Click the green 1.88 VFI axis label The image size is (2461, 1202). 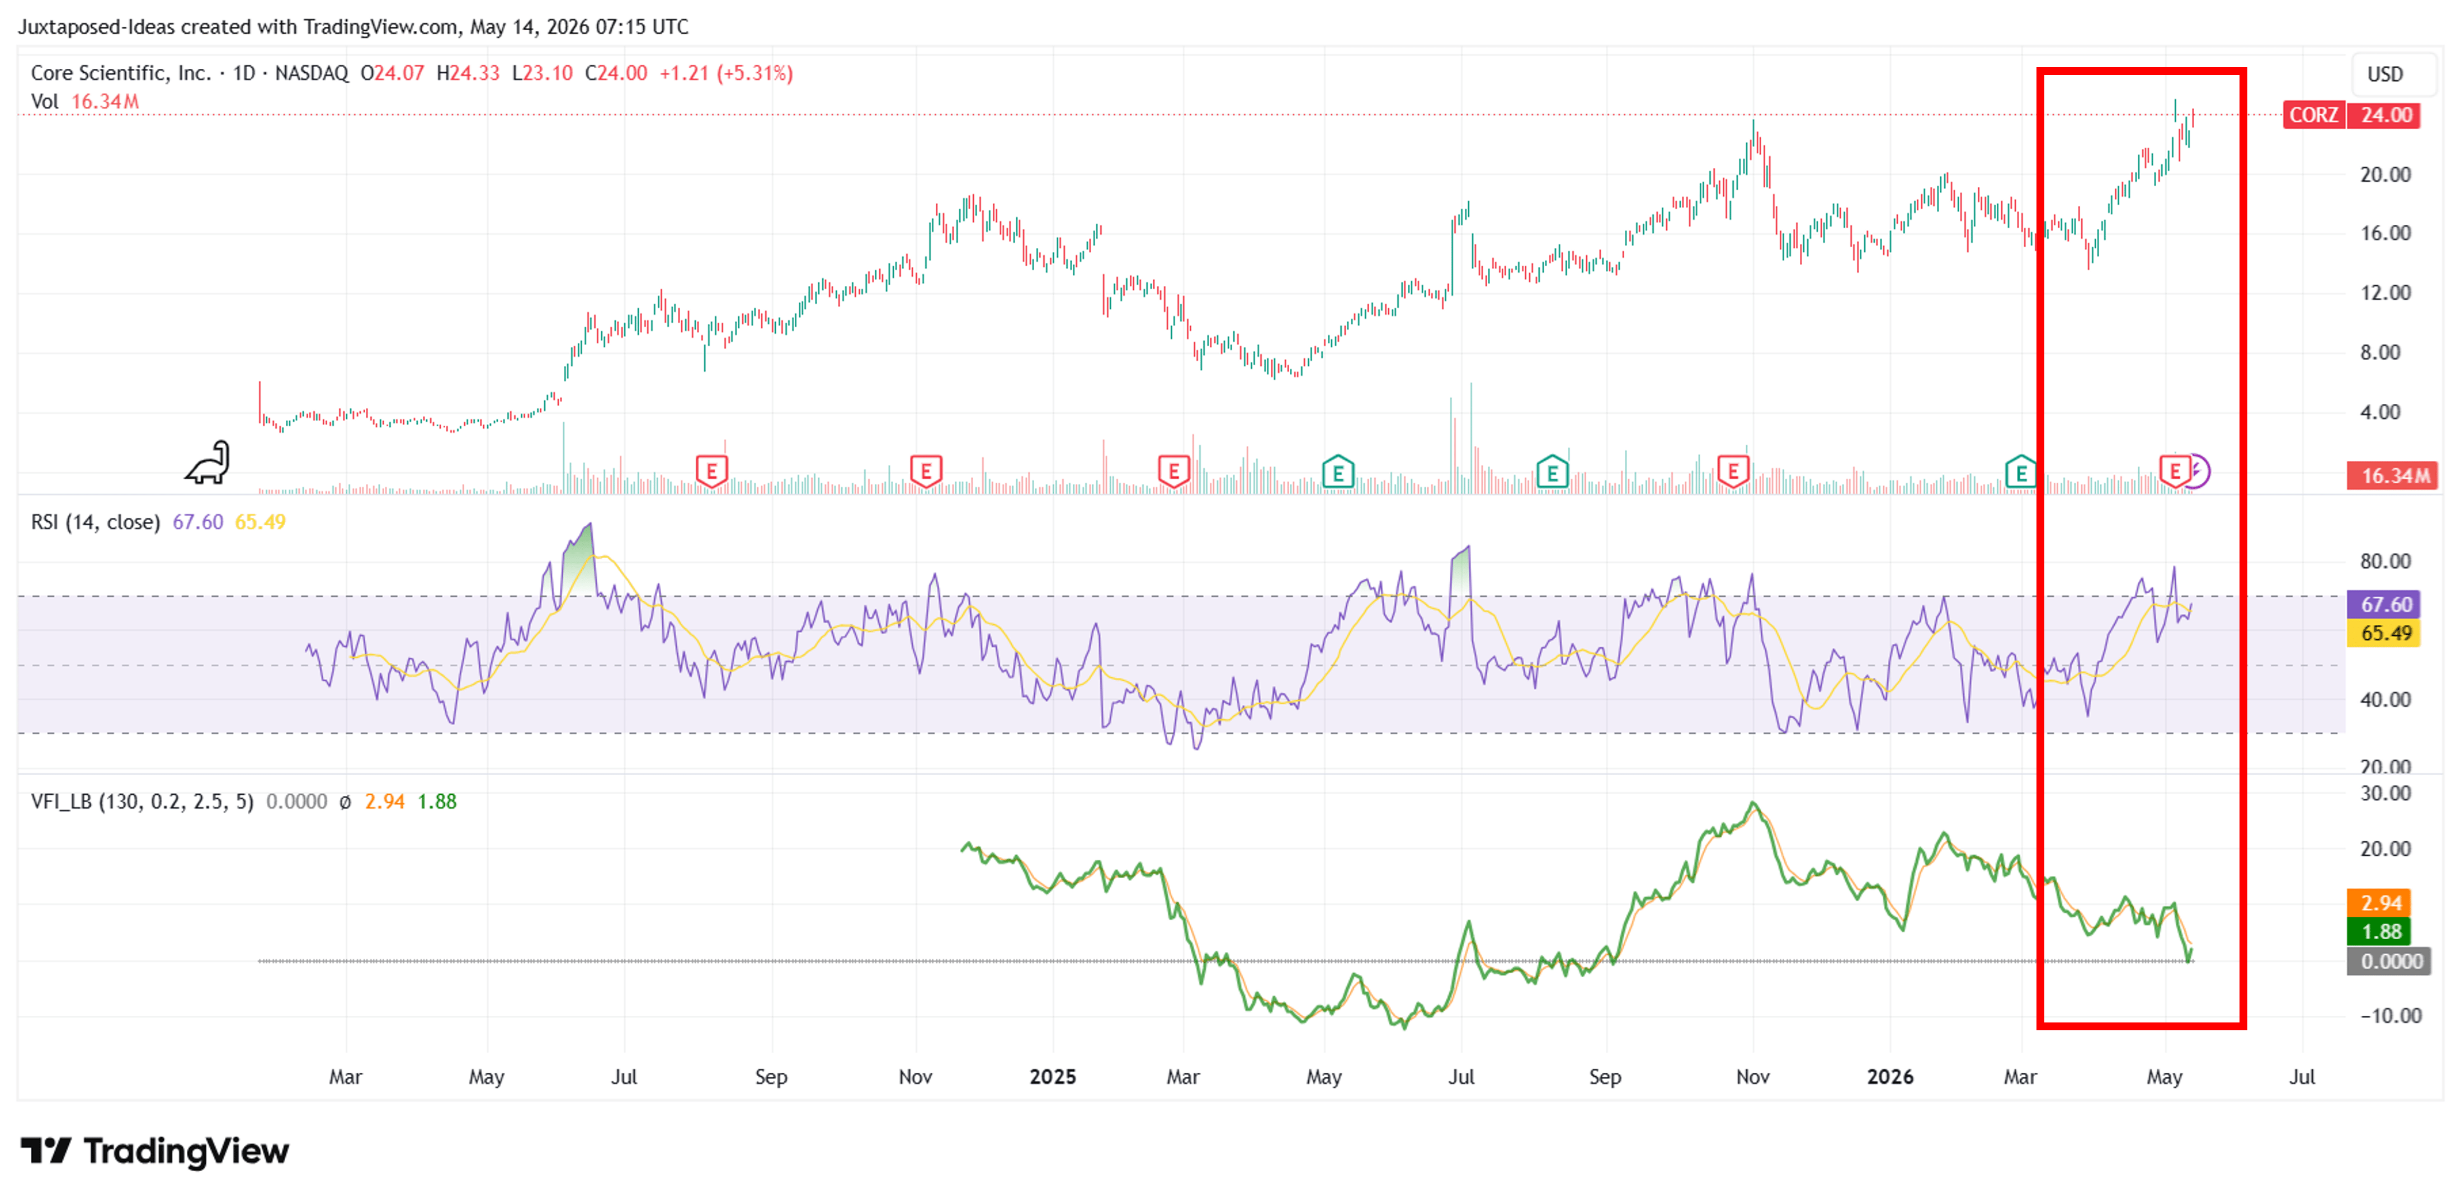pyautogui.click(x=2379, y=932)
